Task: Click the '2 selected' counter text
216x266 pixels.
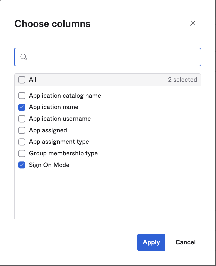Action: (x=182, y=80)
